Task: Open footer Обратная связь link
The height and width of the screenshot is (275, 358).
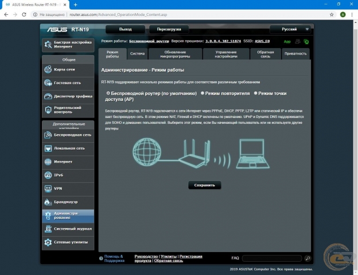Action: tap(169, 261)
